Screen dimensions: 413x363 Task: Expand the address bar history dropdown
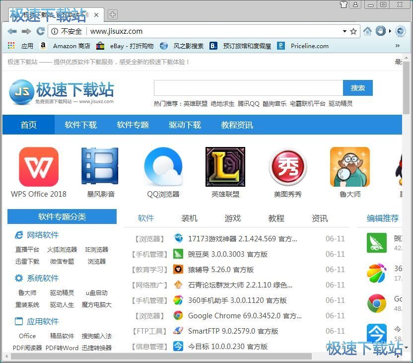click(x=344, y=31)
